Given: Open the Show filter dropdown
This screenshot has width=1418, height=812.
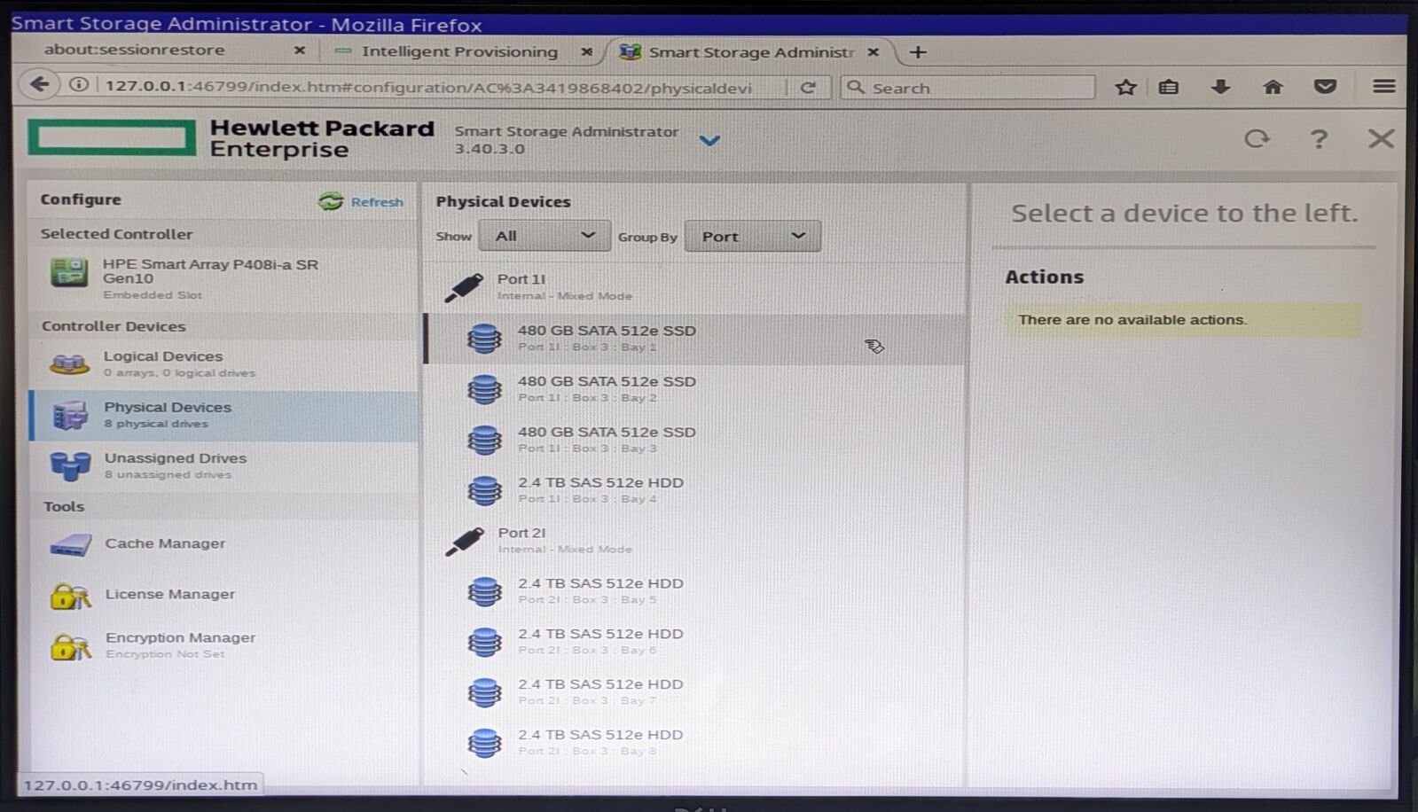Looking at the screenshot, I should (x=544, y=236).
